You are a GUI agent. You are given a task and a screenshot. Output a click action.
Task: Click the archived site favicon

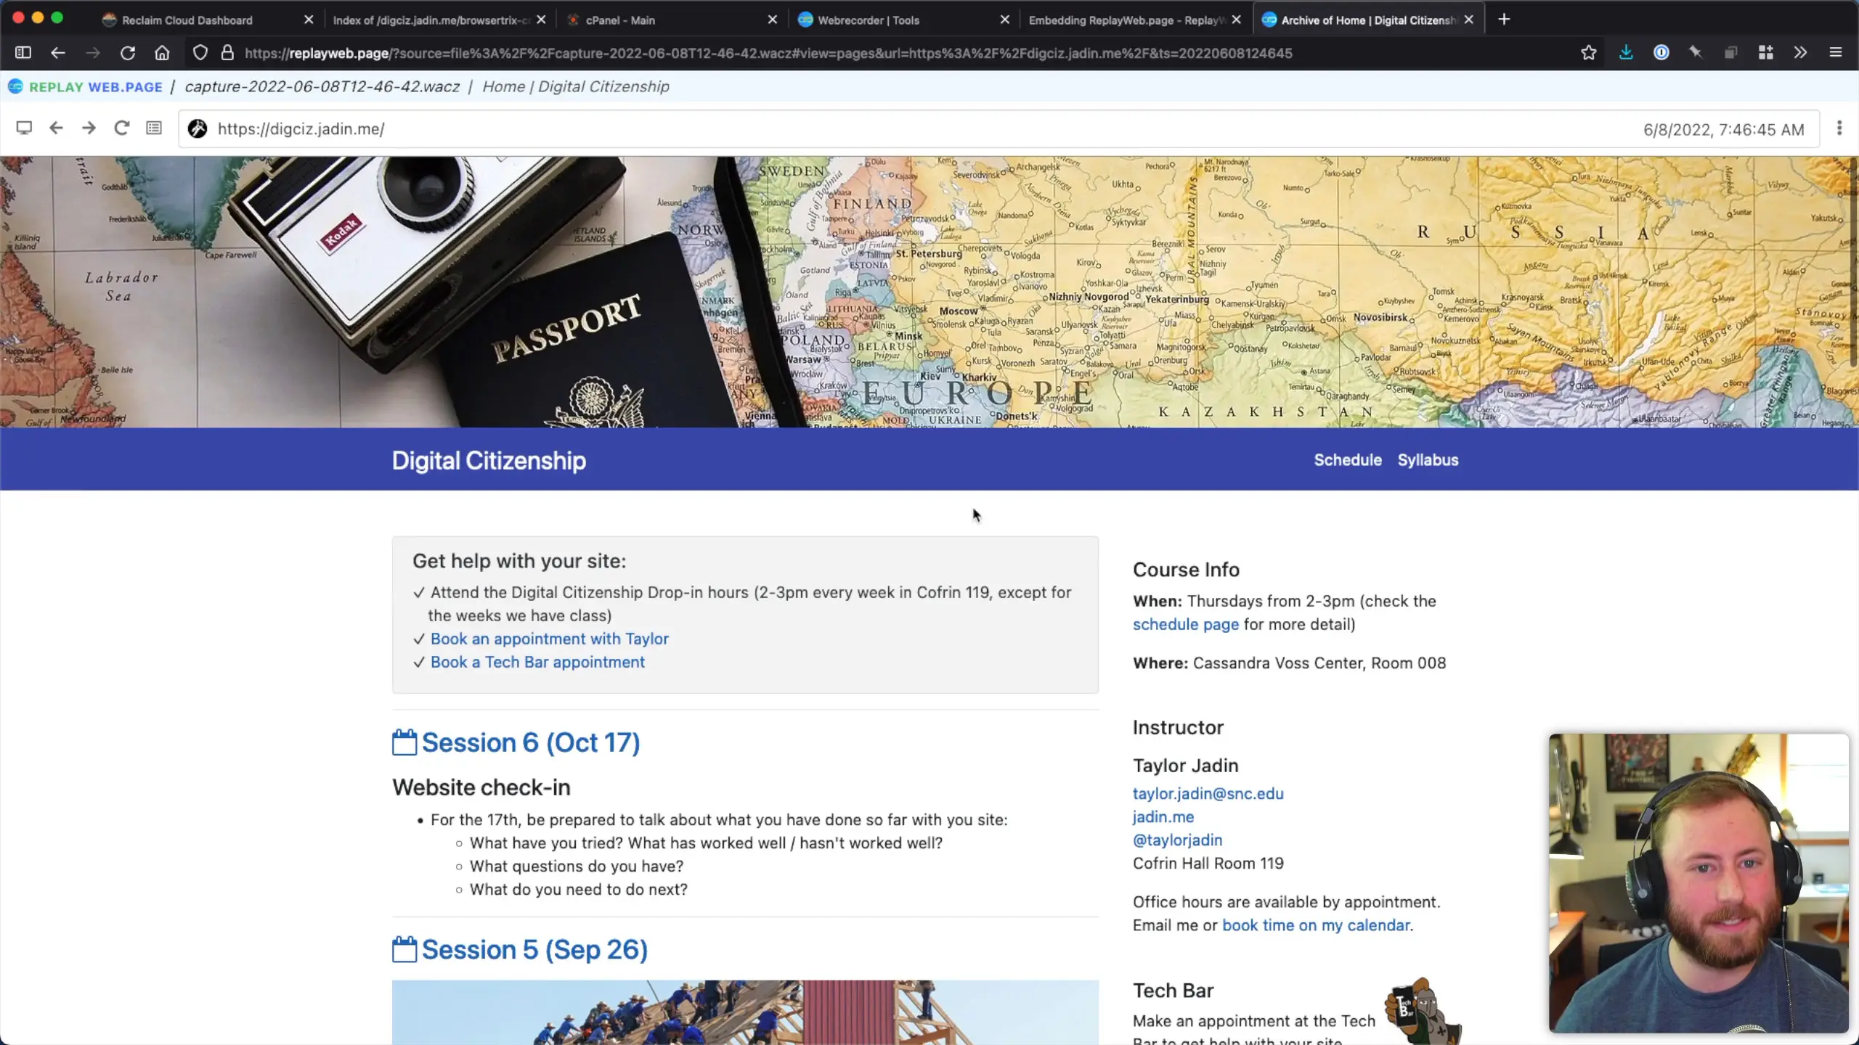198,129
